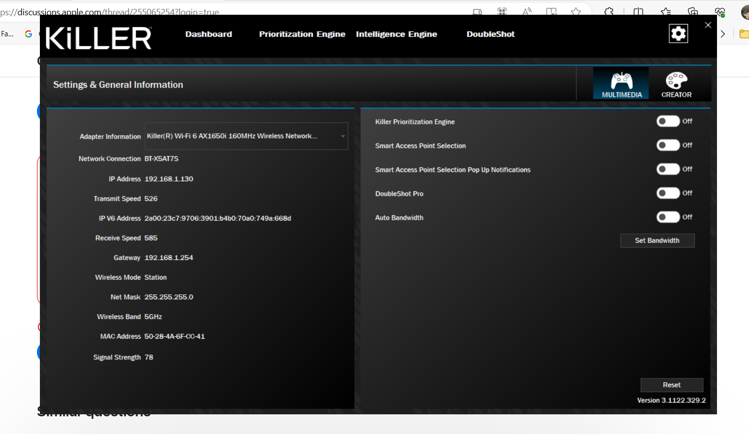Click the Transmit Speed value 526
Image resolution: width=749 pixels, height=434 pixels.
[151, 199]
